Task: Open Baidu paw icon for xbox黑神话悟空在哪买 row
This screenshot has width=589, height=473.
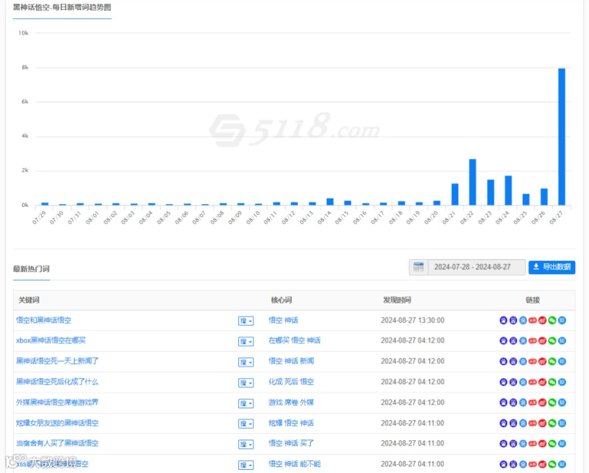Action: click(x=503, y=341)
